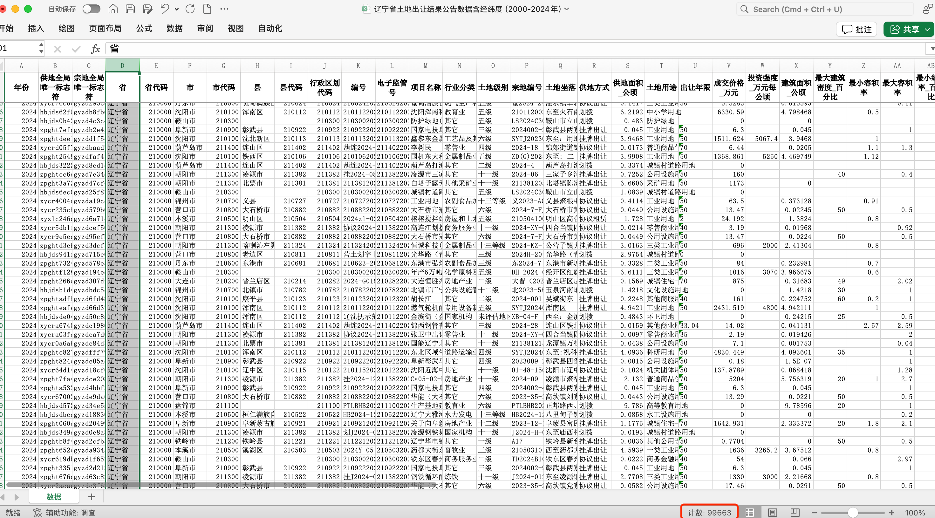Click the Home icon in title bar
Image resolution: width=935 pixels, height=518 pixels.
(113, 9)
